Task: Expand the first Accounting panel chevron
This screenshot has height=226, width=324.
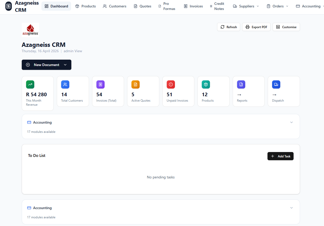Action: 292,122
